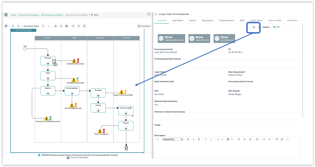Print the diagram using printer icon

[x=56, y=26]
